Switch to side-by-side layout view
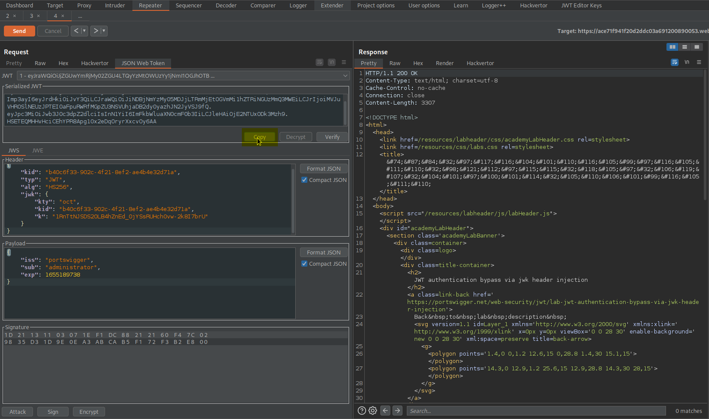 click(672, 47)
